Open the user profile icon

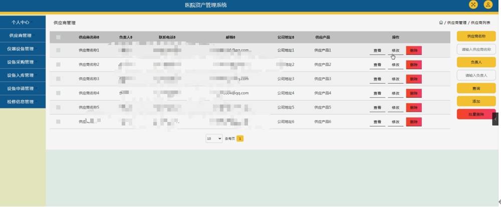[488, 4]
